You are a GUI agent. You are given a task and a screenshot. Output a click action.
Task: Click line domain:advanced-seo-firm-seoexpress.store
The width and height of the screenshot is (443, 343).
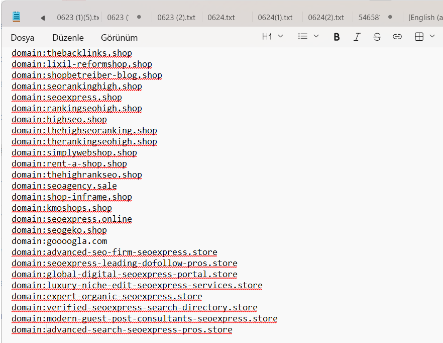tap(115, 252)
